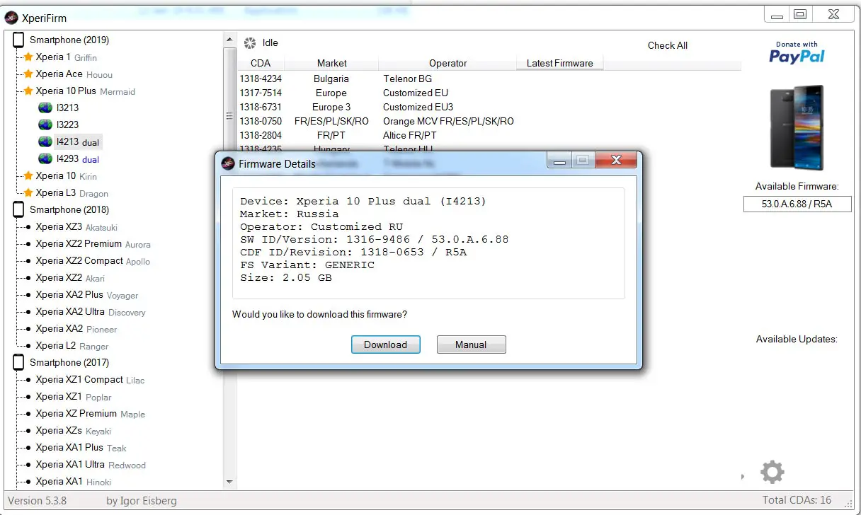861x515 pixels.
Task: Collapse the Xperia 10 Plus Mermaid node
Action: tap(85, 91)
